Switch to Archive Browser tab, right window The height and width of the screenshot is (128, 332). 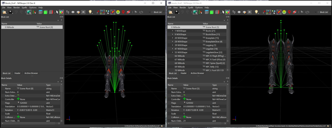pyautogui.click(x=197, y=73)
